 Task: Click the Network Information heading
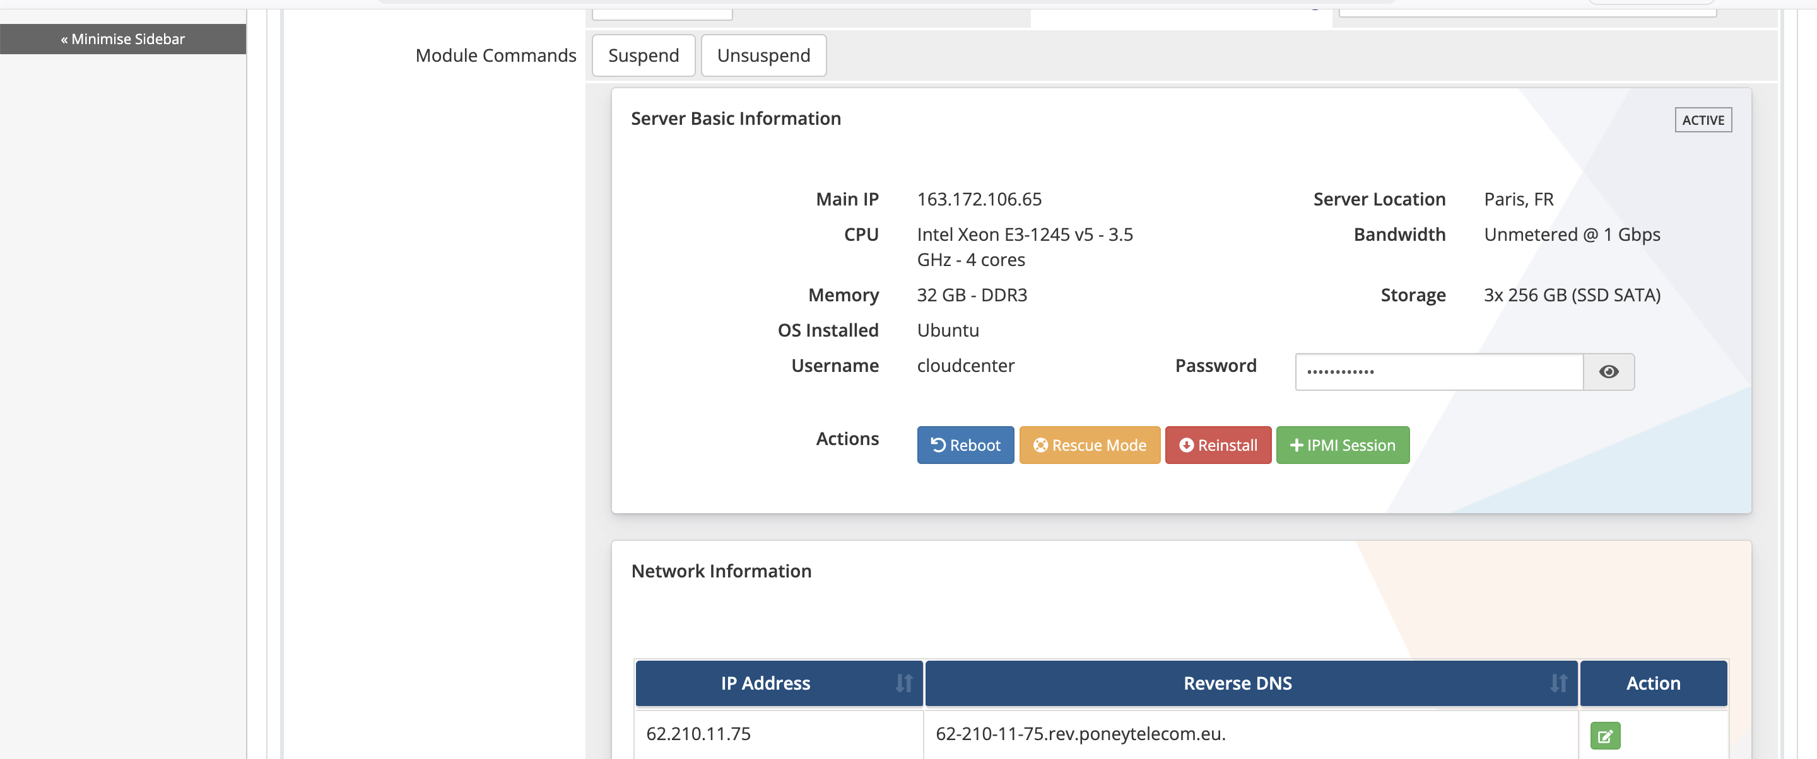[721, 571]
